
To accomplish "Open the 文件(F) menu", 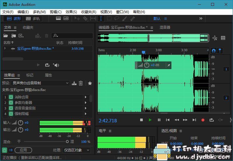I will coord(8,12).
